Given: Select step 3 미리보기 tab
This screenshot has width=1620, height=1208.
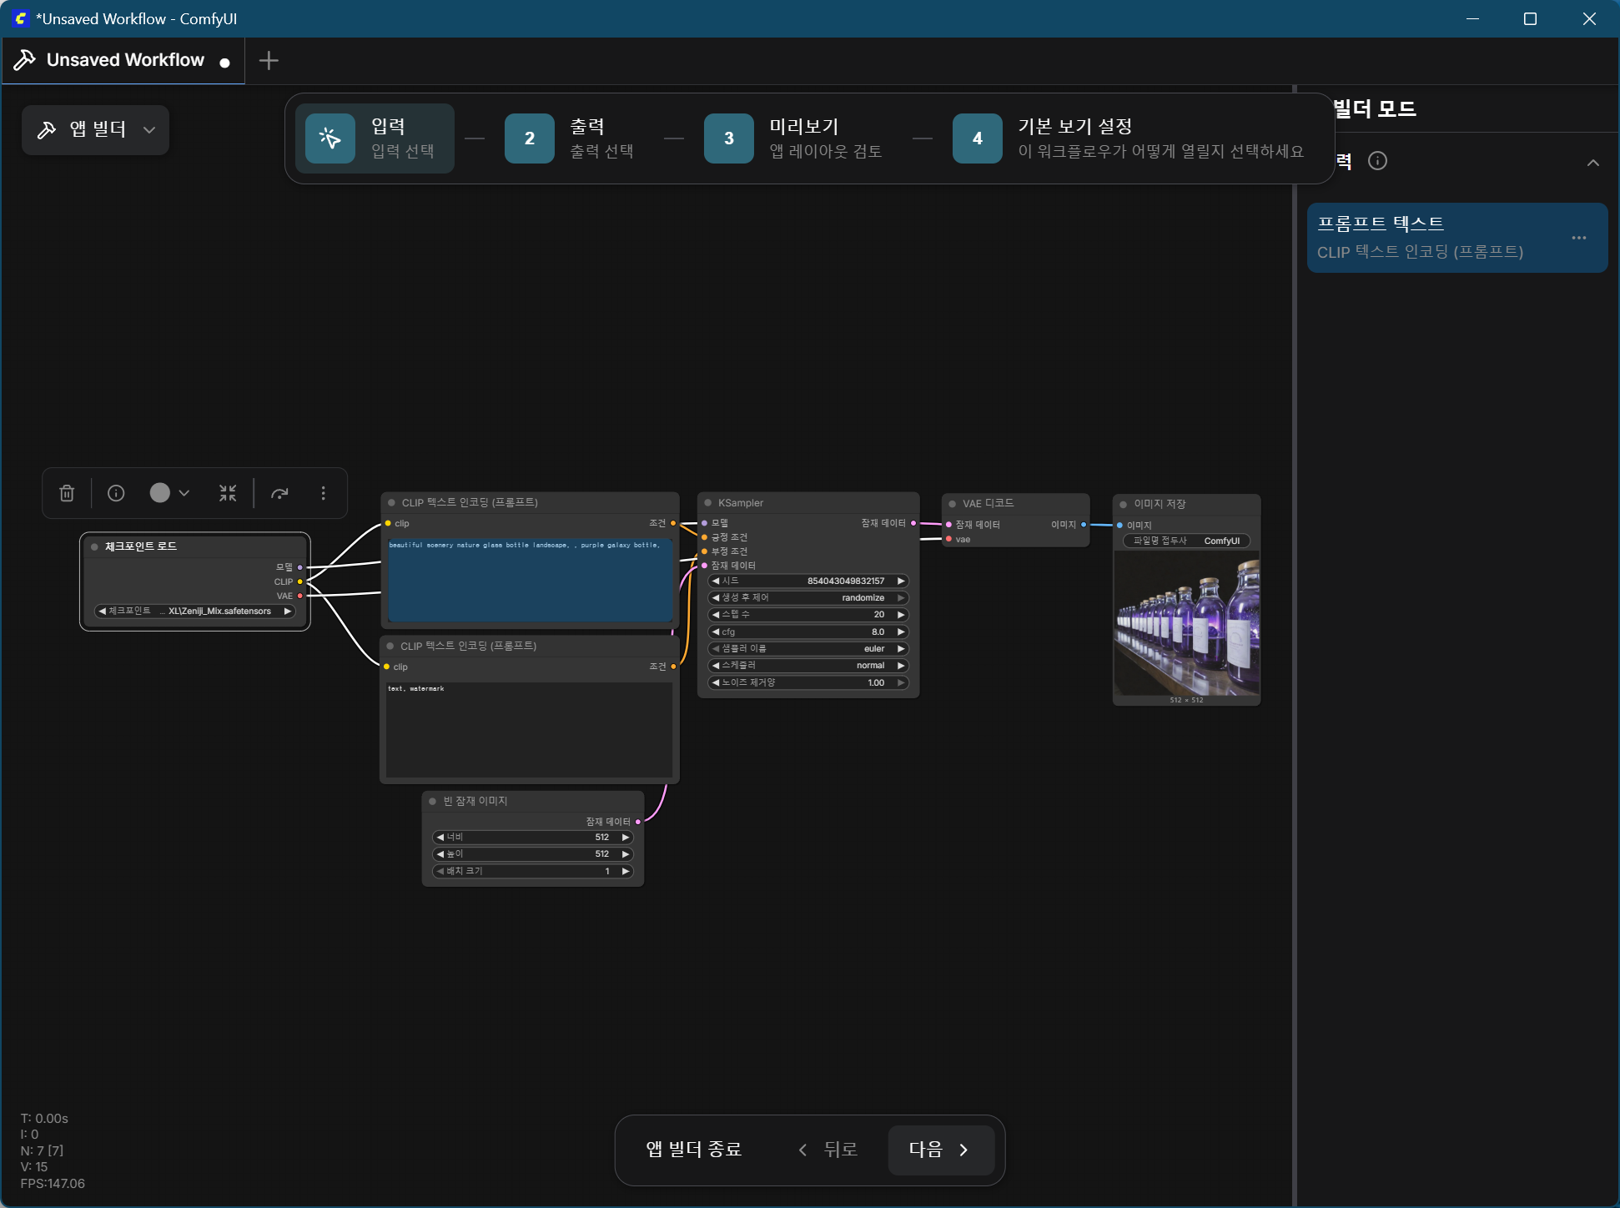Looking at the screenshot, I should pyautogui.click(x=792, y=138).
